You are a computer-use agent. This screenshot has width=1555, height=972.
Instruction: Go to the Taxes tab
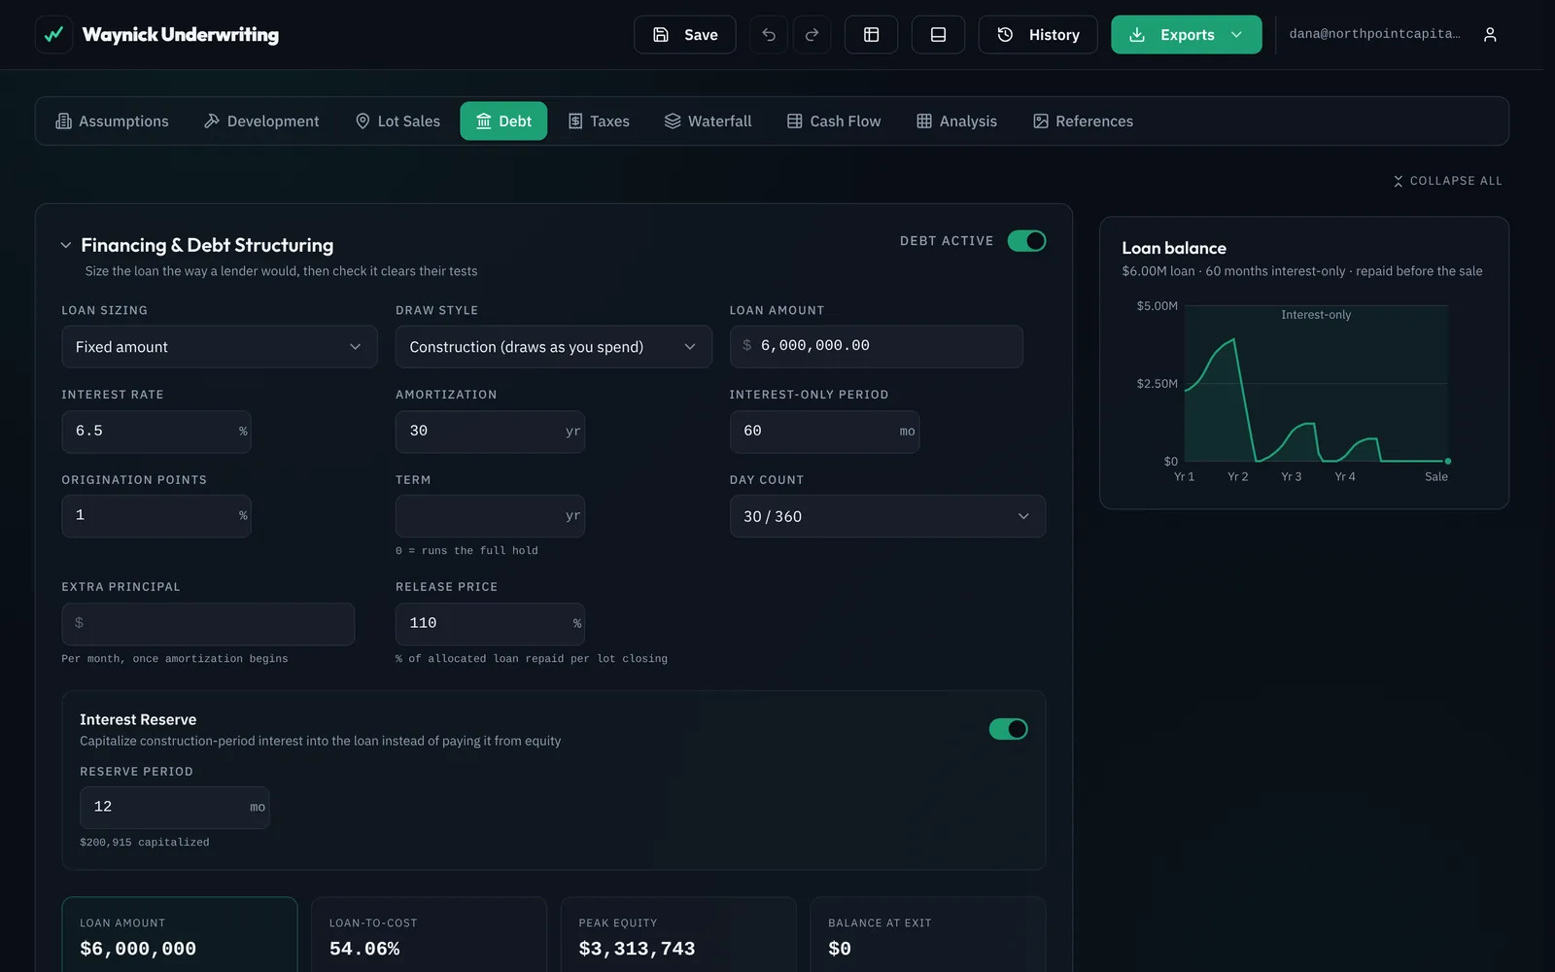pyautogui.click(x=599, y=121)
